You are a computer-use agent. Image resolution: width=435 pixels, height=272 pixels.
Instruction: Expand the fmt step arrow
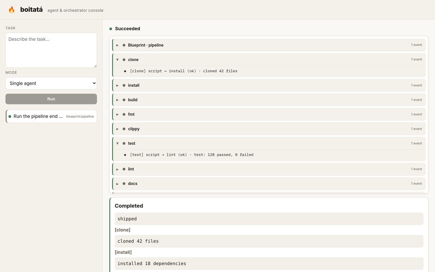click(x=118, y=115)
